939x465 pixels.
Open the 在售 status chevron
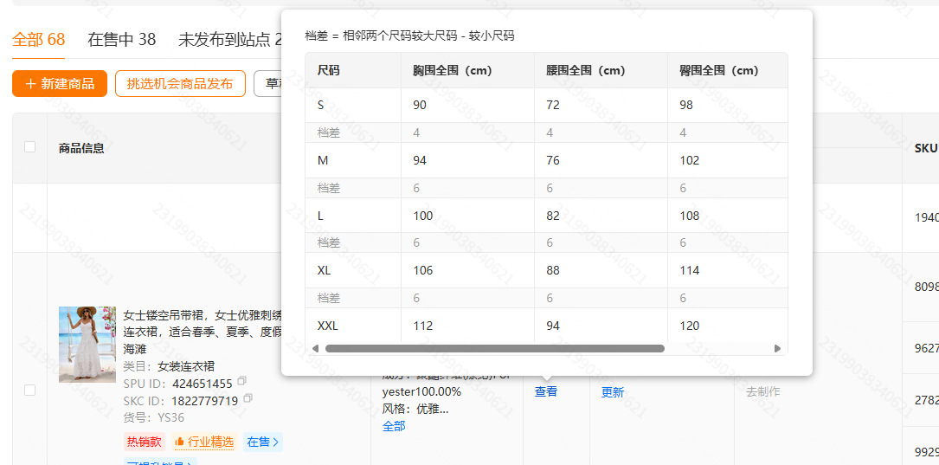[275, 442]
